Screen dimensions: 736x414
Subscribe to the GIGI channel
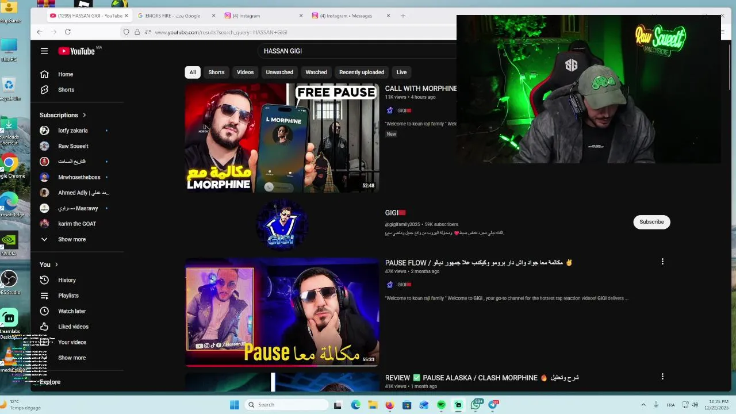651,222
